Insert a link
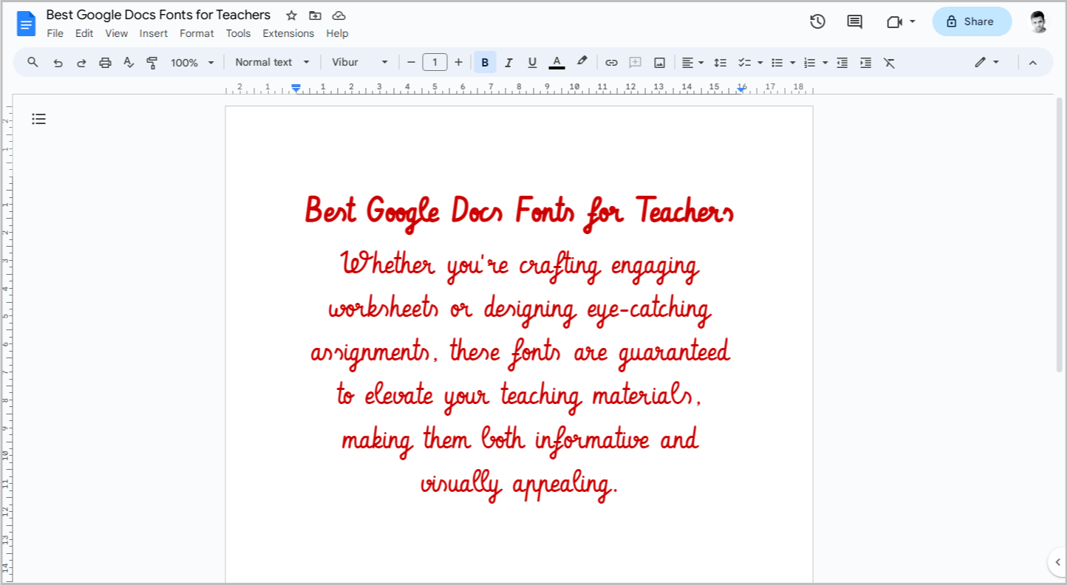The image size is (1068, 585). pos(611,62)
